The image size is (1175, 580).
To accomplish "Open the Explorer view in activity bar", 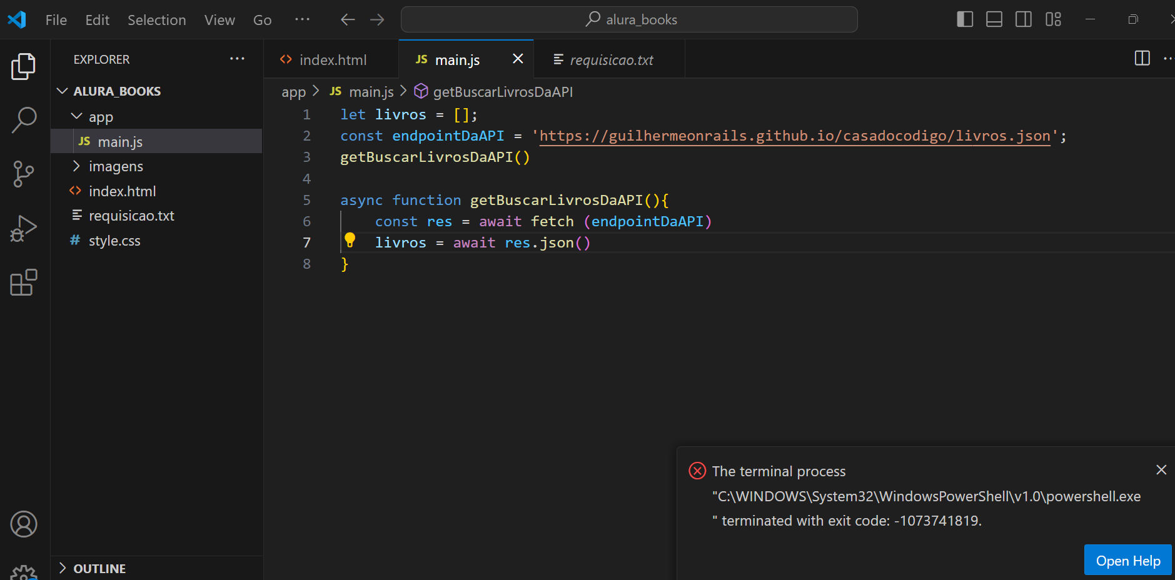I will pyautogui.click(x=24, y=66).
